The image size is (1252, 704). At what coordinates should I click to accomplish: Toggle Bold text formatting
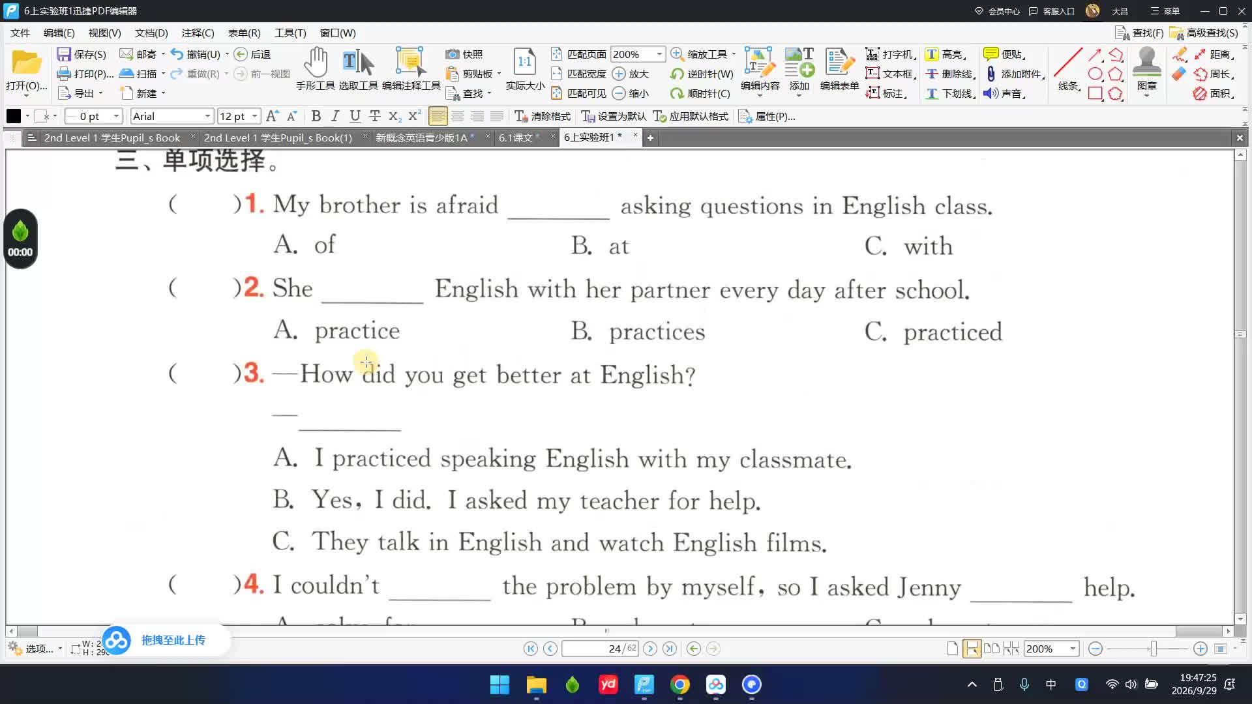tap(316, 116)
